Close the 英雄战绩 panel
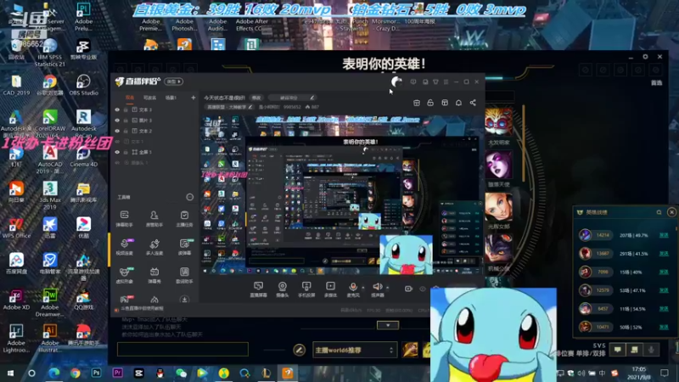 coord(671,212)
